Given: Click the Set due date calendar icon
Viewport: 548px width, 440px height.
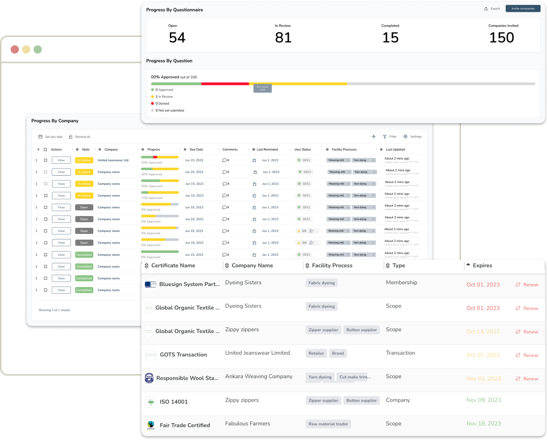Looking at the screenshot, I should click(40, 137).
